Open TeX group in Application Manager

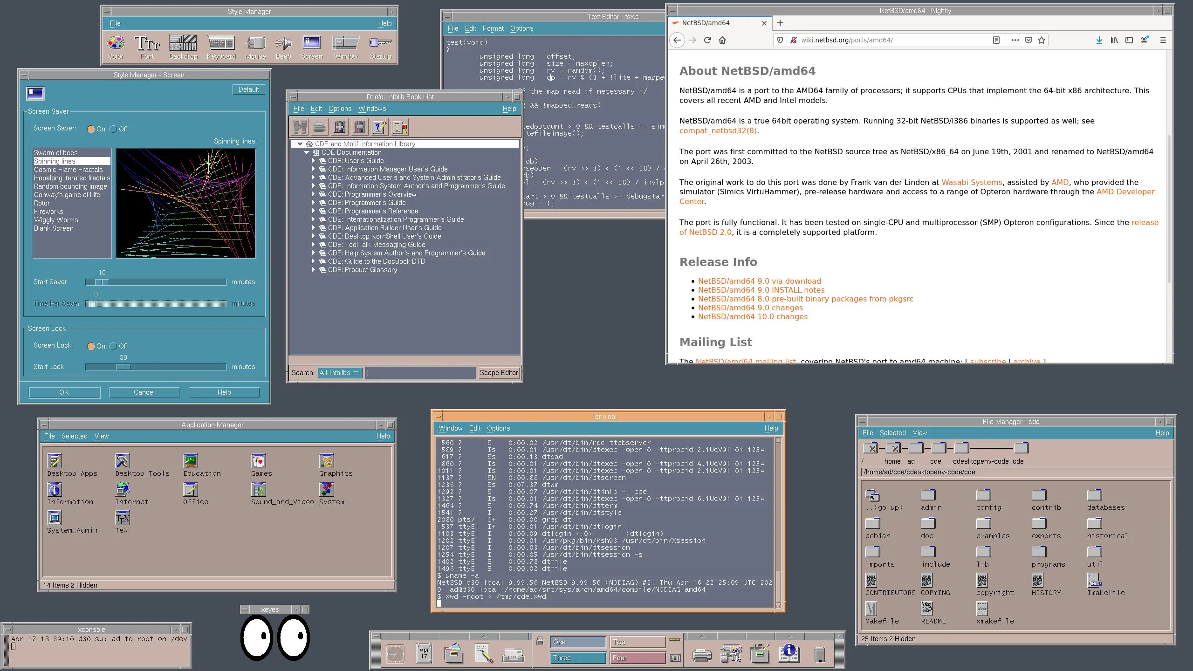pos(122,522)
